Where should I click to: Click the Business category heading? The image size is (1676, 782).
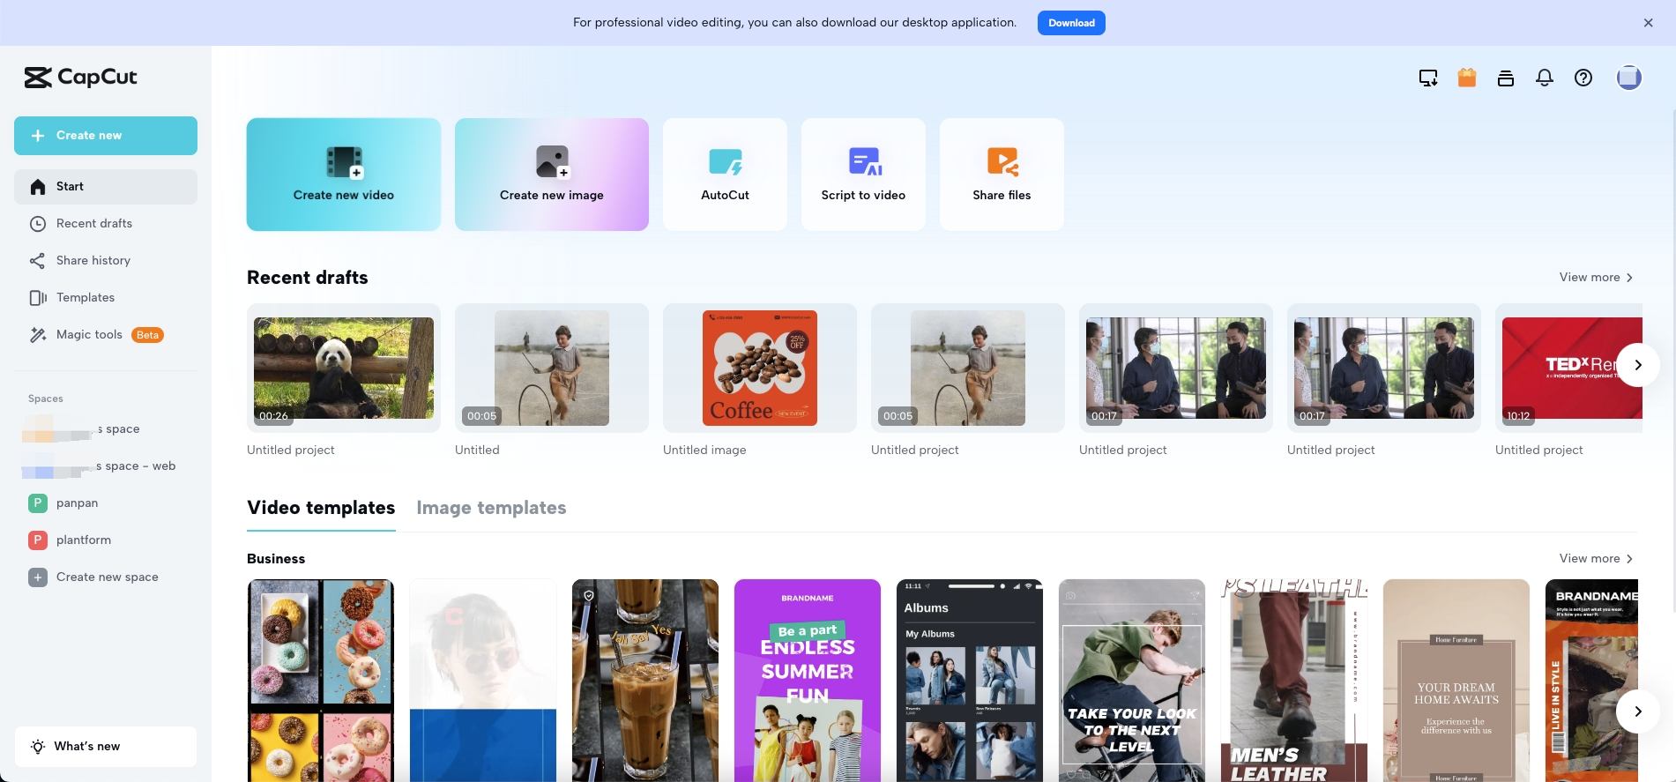[x=276, y=559]
